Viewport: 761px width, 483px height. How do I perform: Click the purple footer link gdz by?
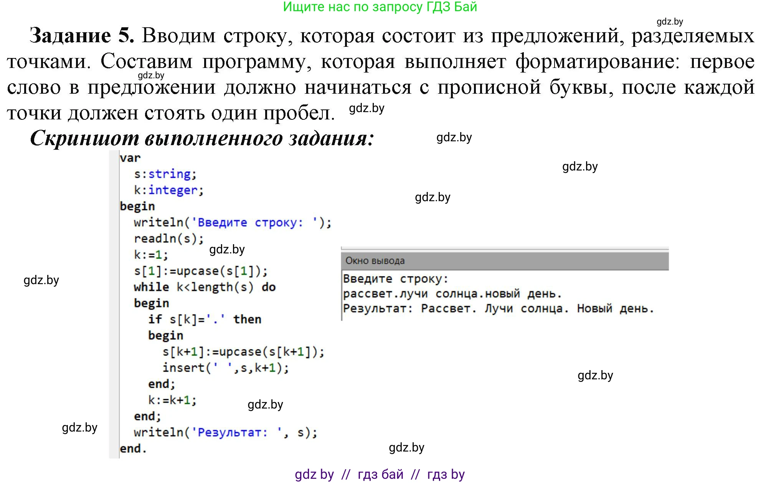pos(314,475)
